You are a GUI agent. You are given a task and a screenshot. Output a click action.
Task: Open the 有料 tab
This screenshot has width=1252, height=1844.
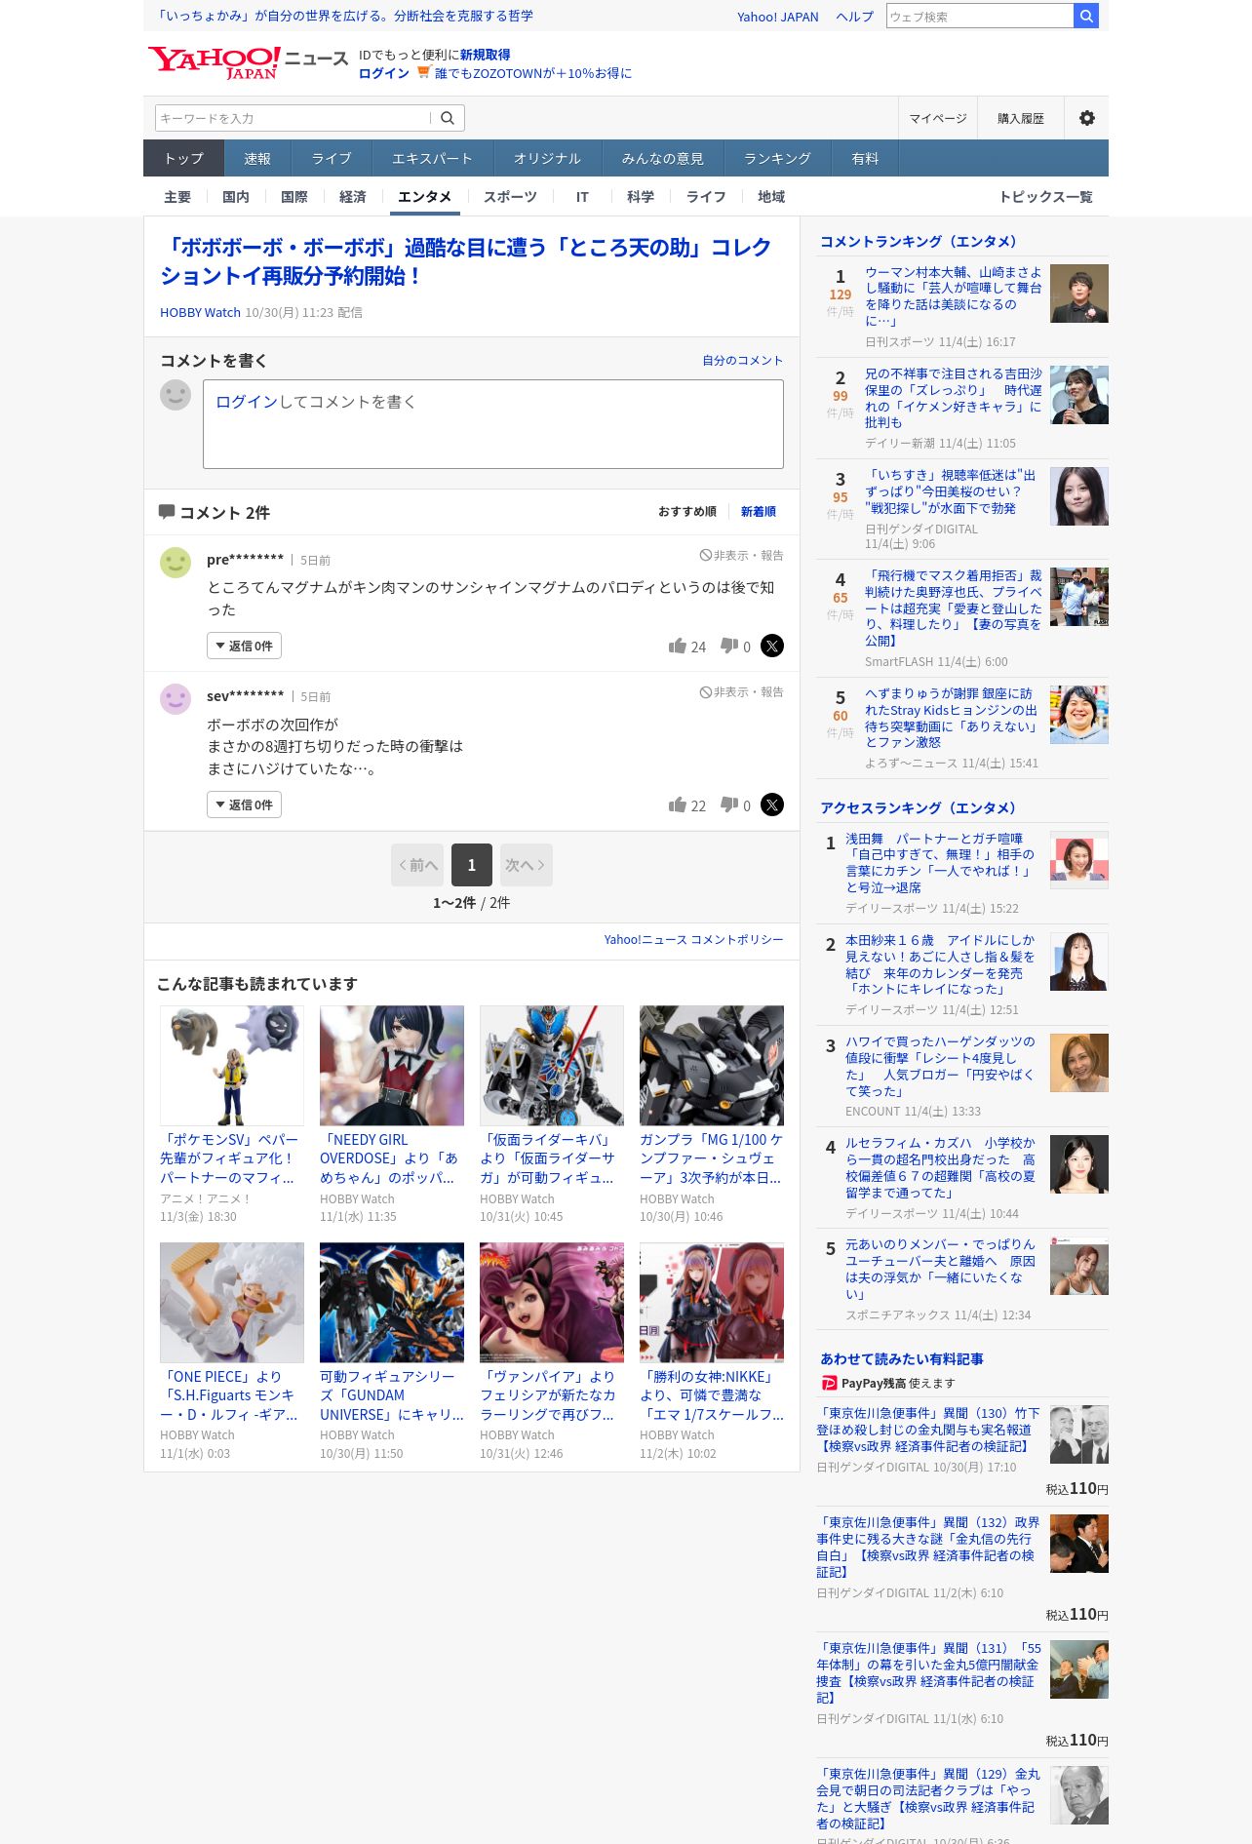click(865, 158)
